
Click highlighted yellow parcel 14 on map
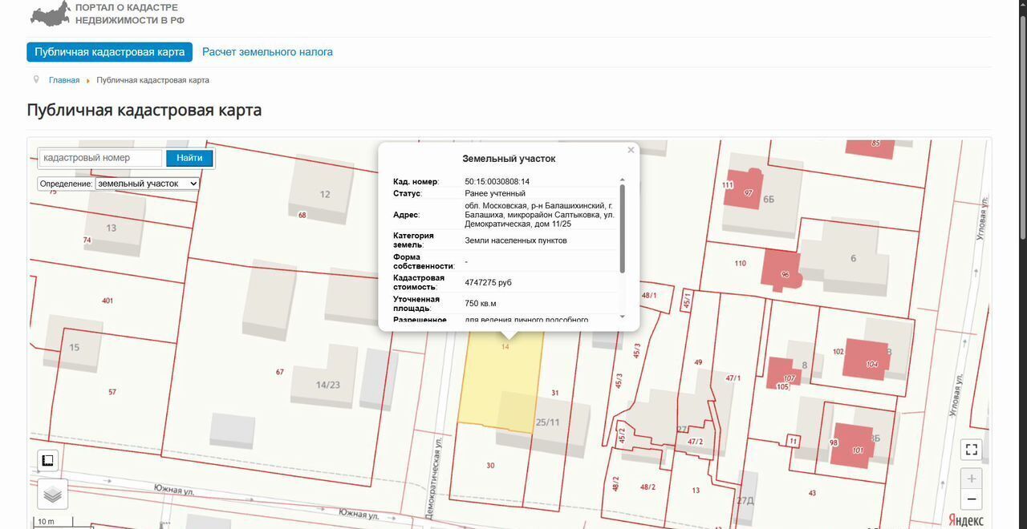pyautogui.click(x=499, y=385)
